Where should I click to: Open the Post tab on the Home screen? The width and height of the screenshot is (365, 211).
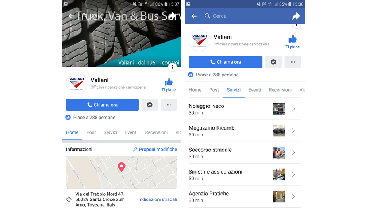coord(91,132)
